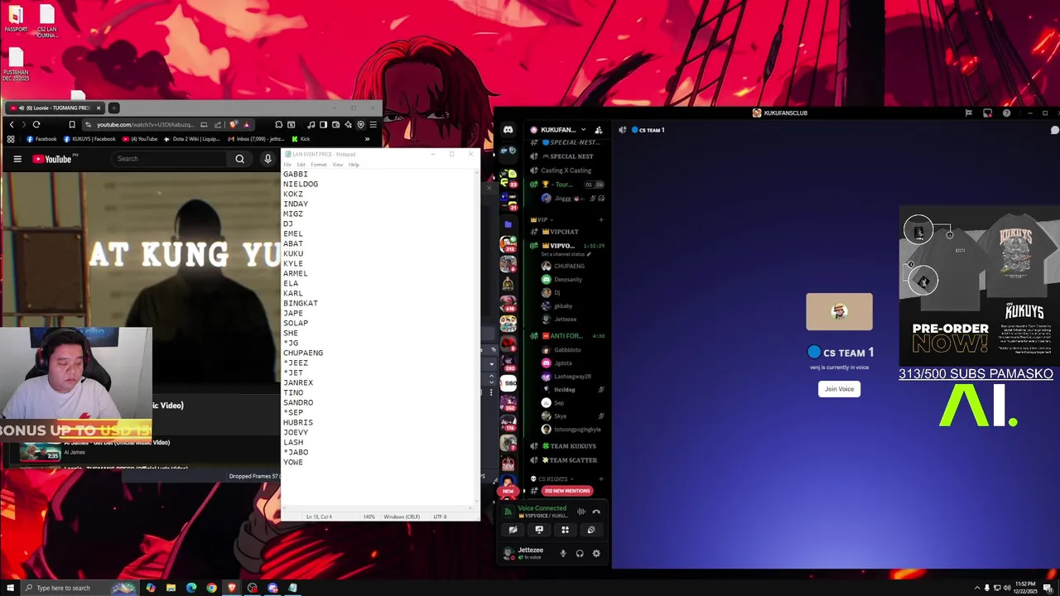Open a new browser tab
The height and width of the screenshot is (596, 1060).
[x=114, y=108]
